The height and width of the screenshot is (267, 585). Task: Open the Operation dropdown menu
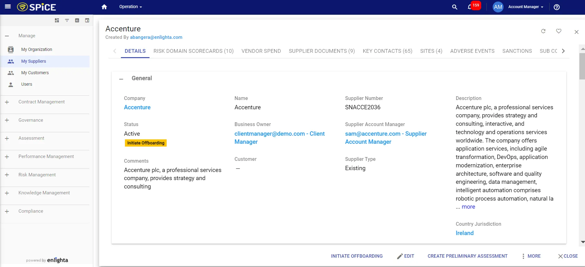click(x=131, y=7)
